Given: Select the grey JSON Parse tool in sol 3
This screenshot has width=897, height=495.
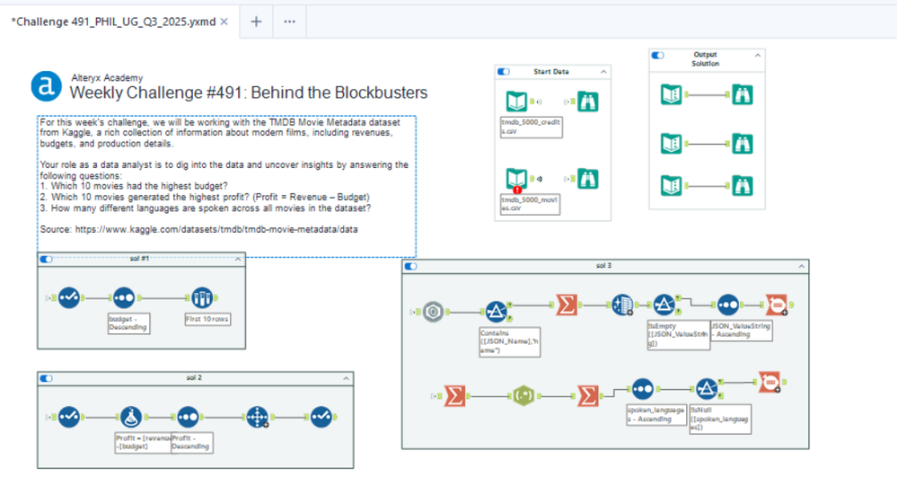Looking at the screenshot, I should pos(433,312).
